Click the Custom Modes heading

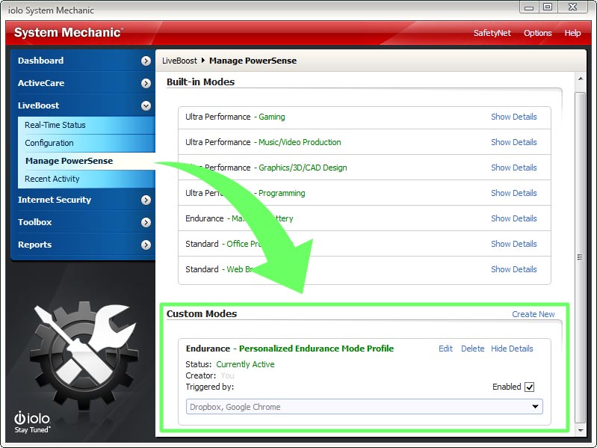[202, 314]
